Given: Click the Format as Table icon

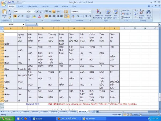Looking at the screenshot, I should (108, 13).
